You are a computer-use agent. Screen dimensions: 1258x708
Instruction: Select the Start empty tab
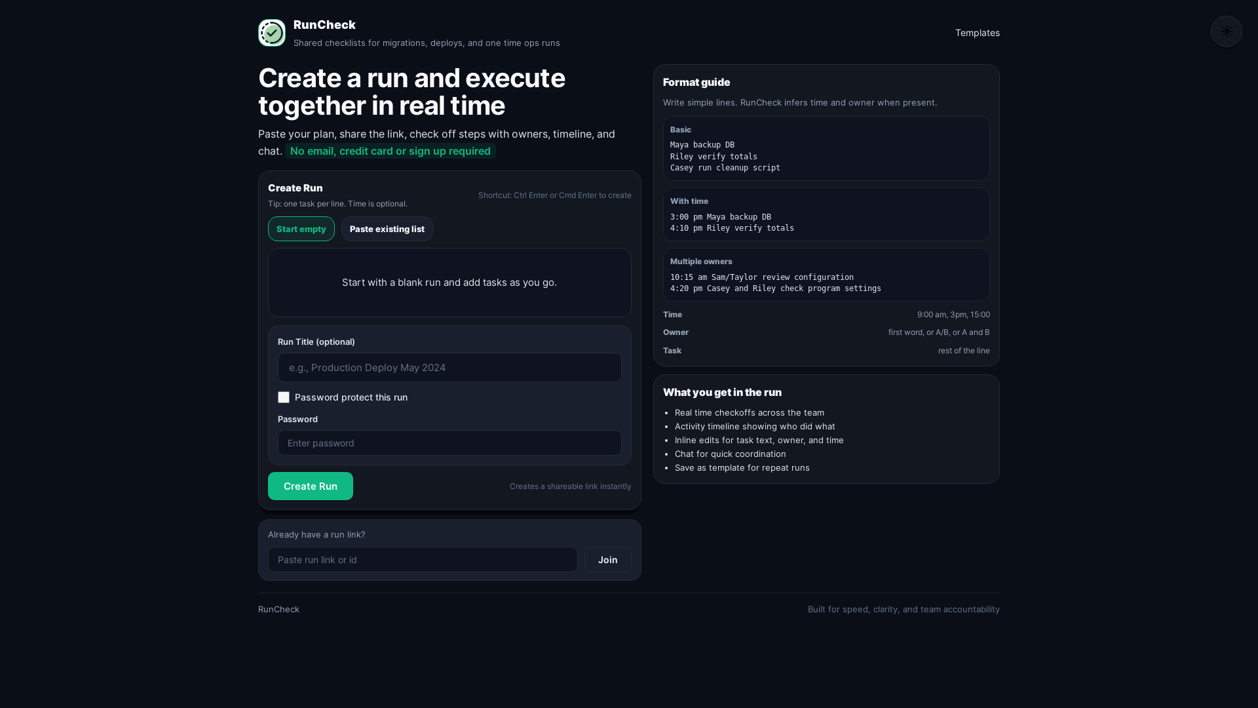pyautogui.click(x=301, y=229)
